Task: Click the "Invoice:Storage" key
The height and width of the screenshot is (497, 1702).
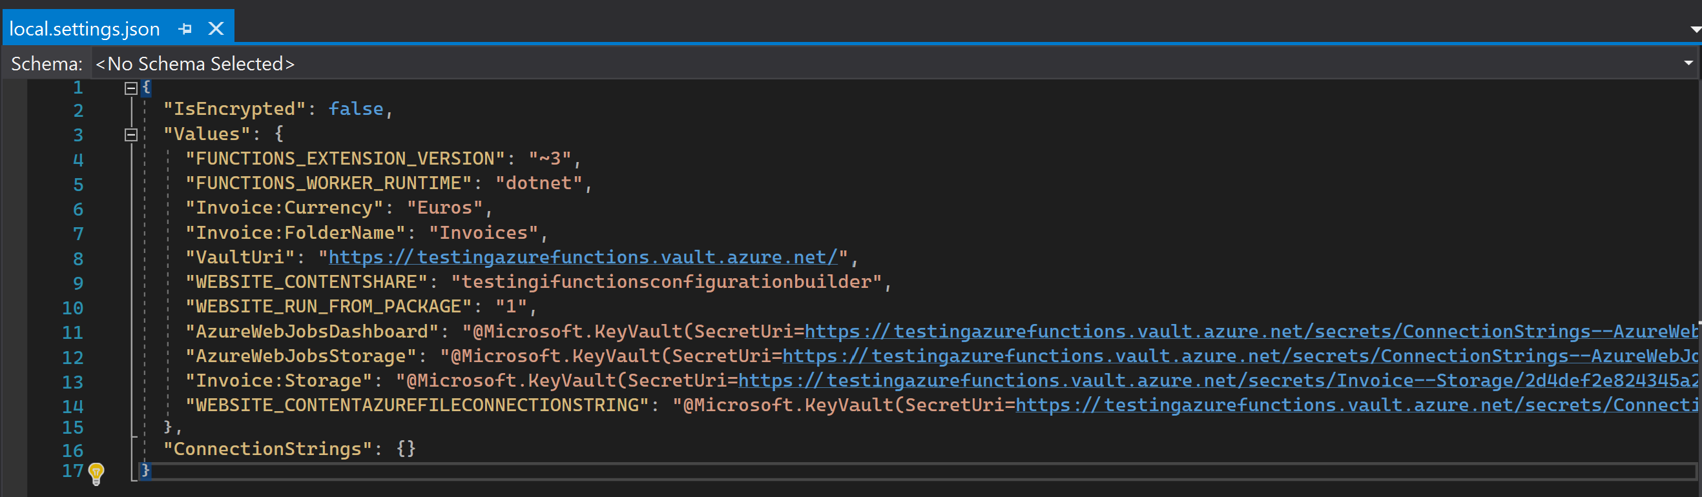Action: coord(279,381)
